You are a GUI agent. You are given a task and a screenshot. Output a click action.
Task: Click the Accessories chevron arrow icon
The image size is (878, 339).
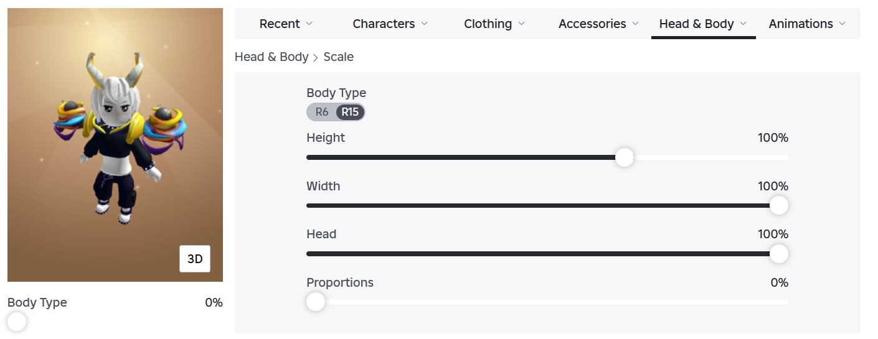click(636, 24)
